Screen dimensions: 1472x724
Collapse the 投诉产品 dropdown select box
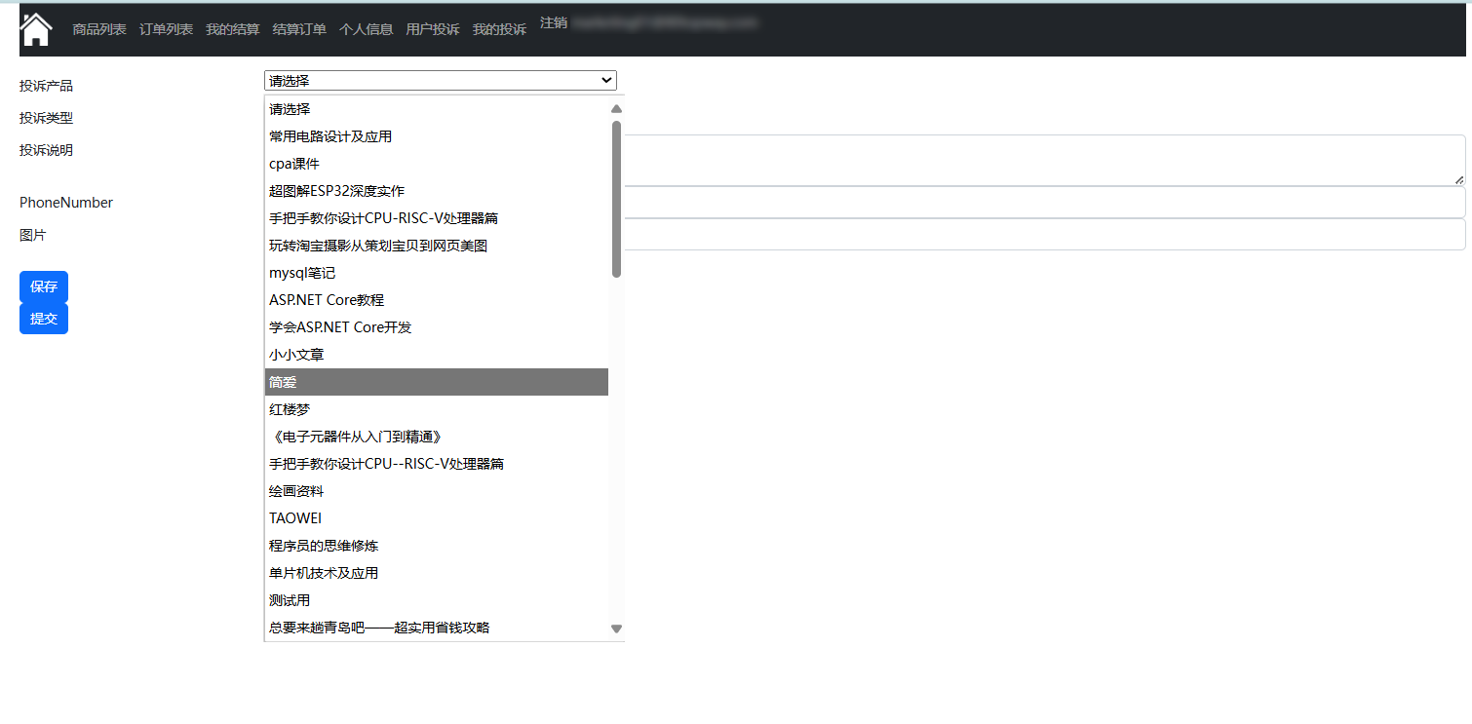[440, 81]
